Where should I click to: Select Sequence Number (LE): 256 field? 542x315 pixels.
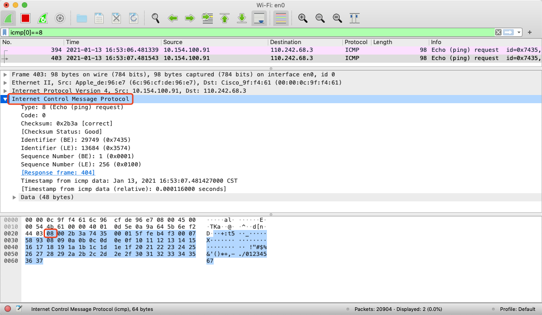tap(81, 165)
